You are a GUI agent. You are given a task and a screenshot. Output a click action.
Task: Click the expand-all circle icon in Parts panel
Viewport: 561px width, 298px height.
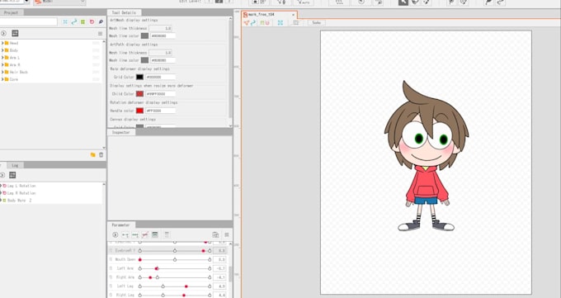coord(3,33)
